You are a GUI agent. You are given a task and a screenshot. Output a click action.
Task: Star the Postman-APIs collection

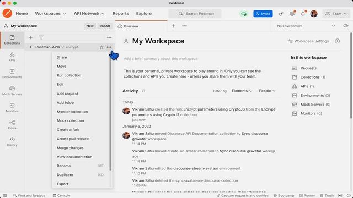point(101,47)
